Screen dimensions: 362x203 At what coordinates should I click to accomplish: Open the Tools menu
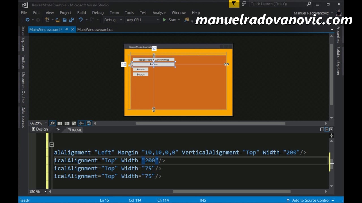129,13
